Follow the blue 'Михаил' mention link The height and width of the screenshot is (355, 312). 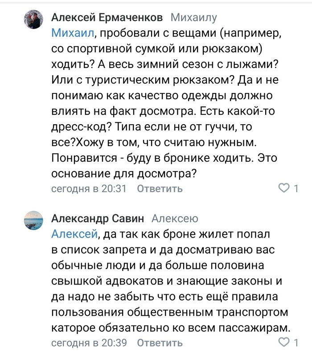click(x=73, y=33)
